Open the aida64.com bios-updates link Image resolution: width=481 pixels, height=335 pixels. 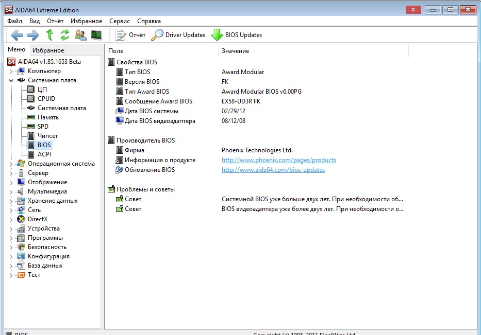tap(273, 170)
